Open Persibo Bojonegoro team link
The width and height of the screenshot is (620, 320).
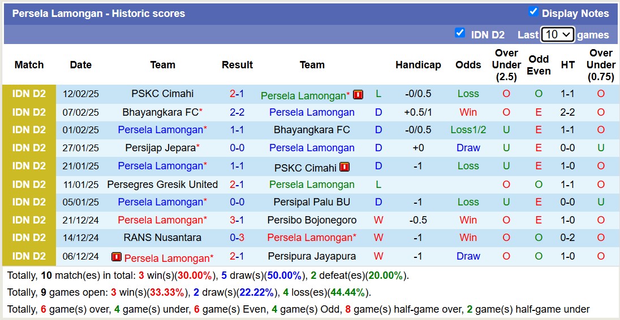[x=312, y=220]
